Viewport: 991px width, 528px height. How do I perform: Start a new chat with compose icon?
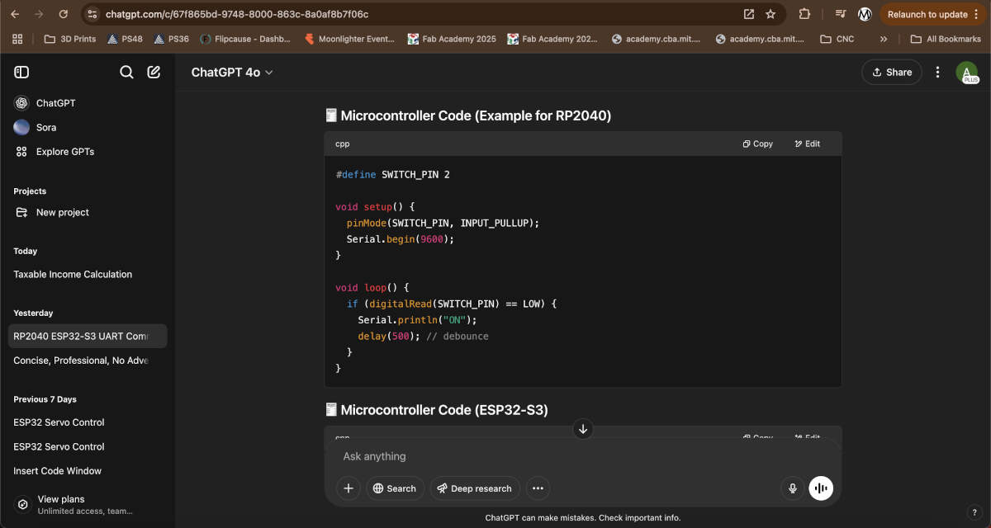click(154, 73)
